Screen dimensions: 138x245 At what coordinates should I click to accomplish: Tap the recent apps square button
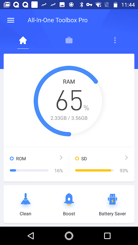click(107, 236)
